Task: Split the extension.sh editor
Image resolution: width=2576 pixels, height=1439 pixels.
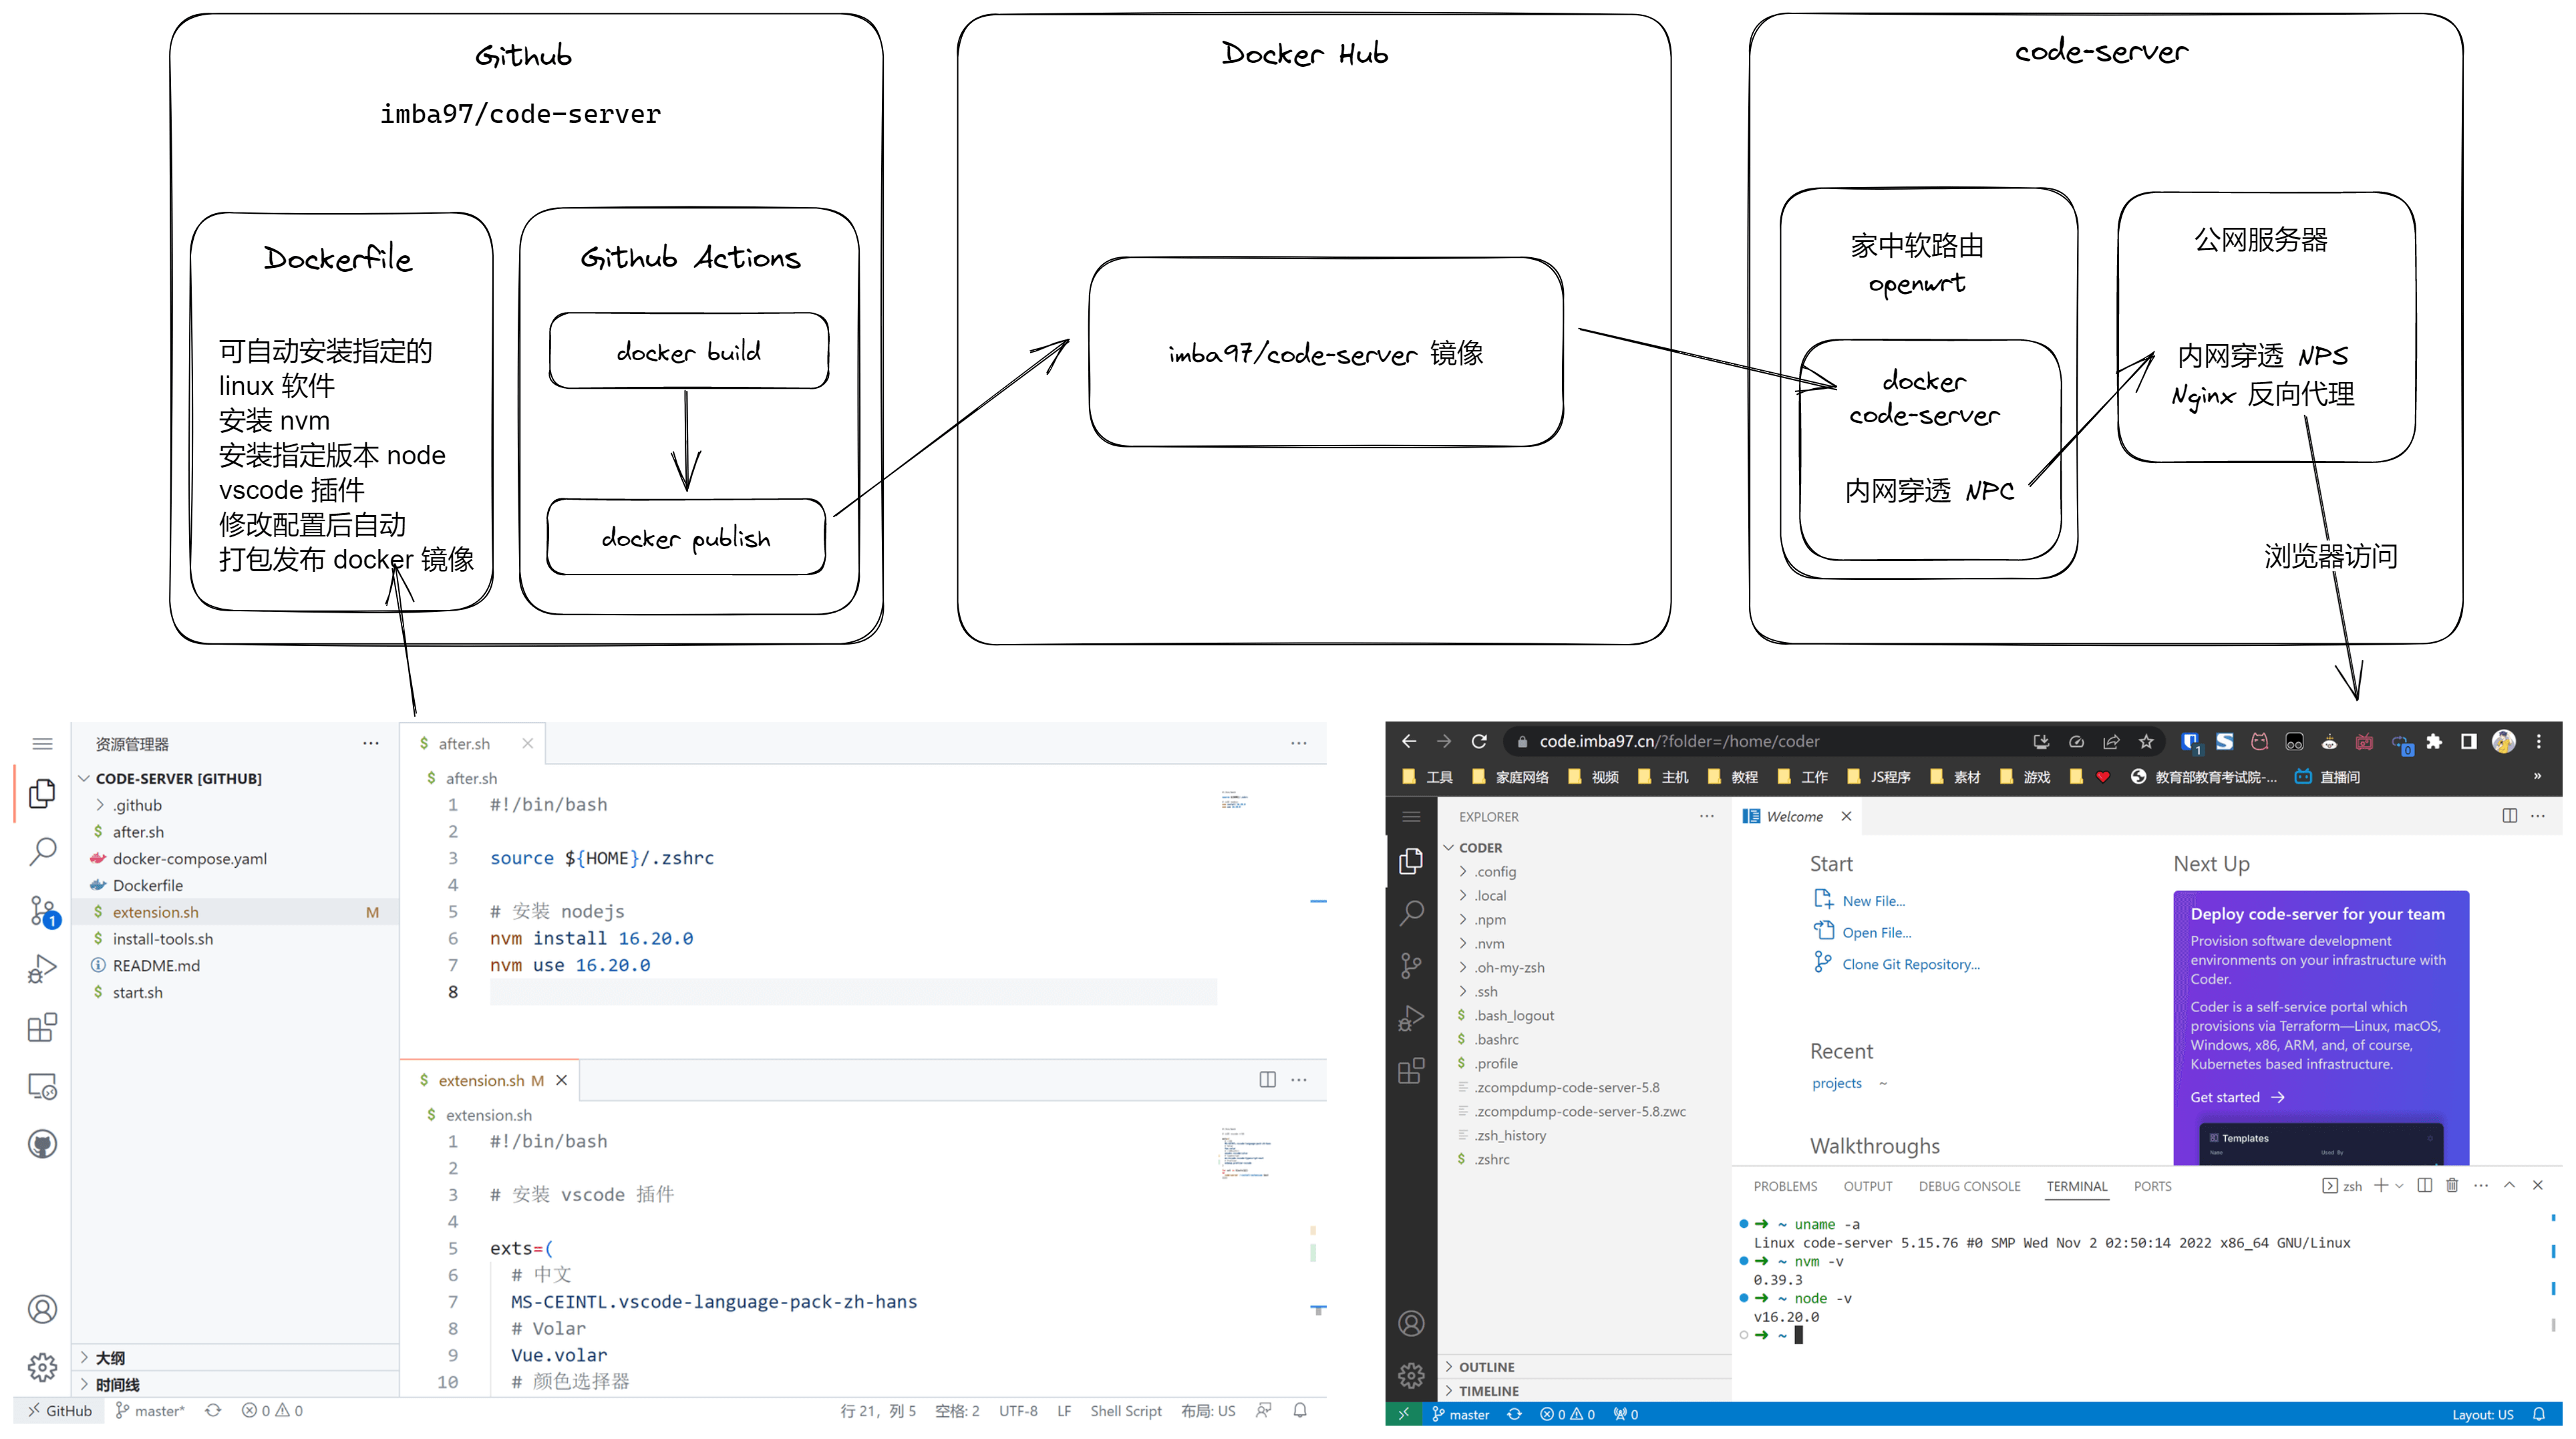Action: point(1267,1079)
